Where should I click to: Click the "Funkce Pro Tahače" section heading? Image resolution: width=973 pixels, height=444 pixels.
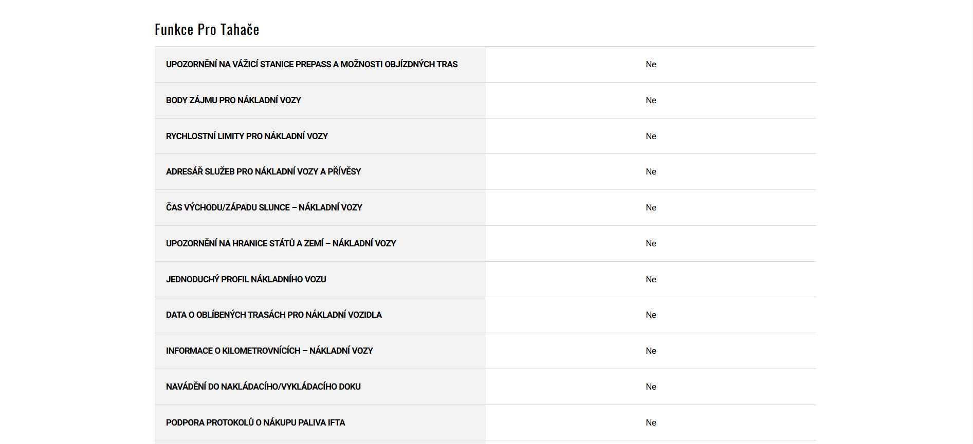[x=207, y=30]
